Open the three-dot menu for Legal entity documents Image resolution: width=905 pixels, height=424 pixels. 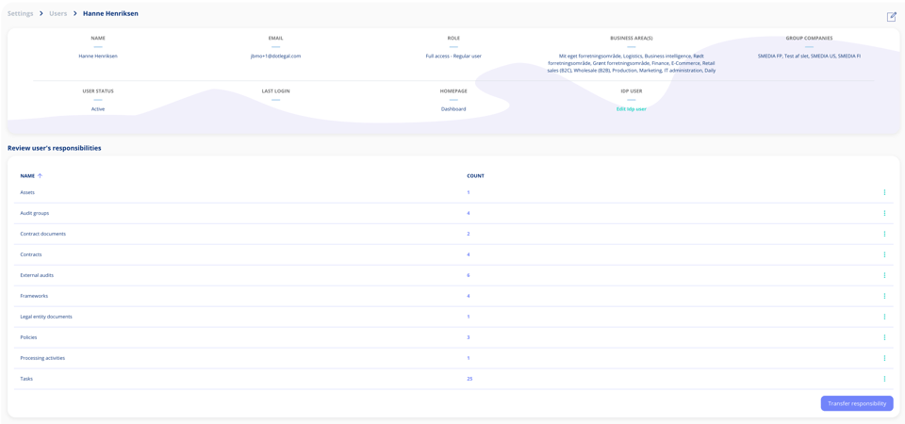884,317
